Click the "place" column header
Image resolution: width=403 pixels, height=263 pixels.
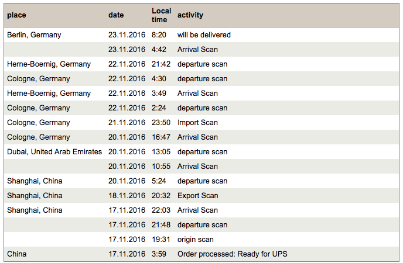[x=16, y=15]
